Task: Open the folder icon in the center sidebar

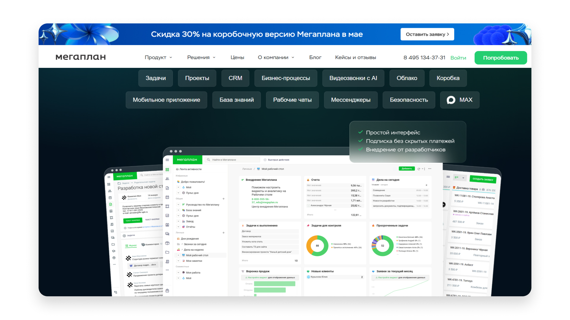Action: pyautogui.click(x=167, y=252)
